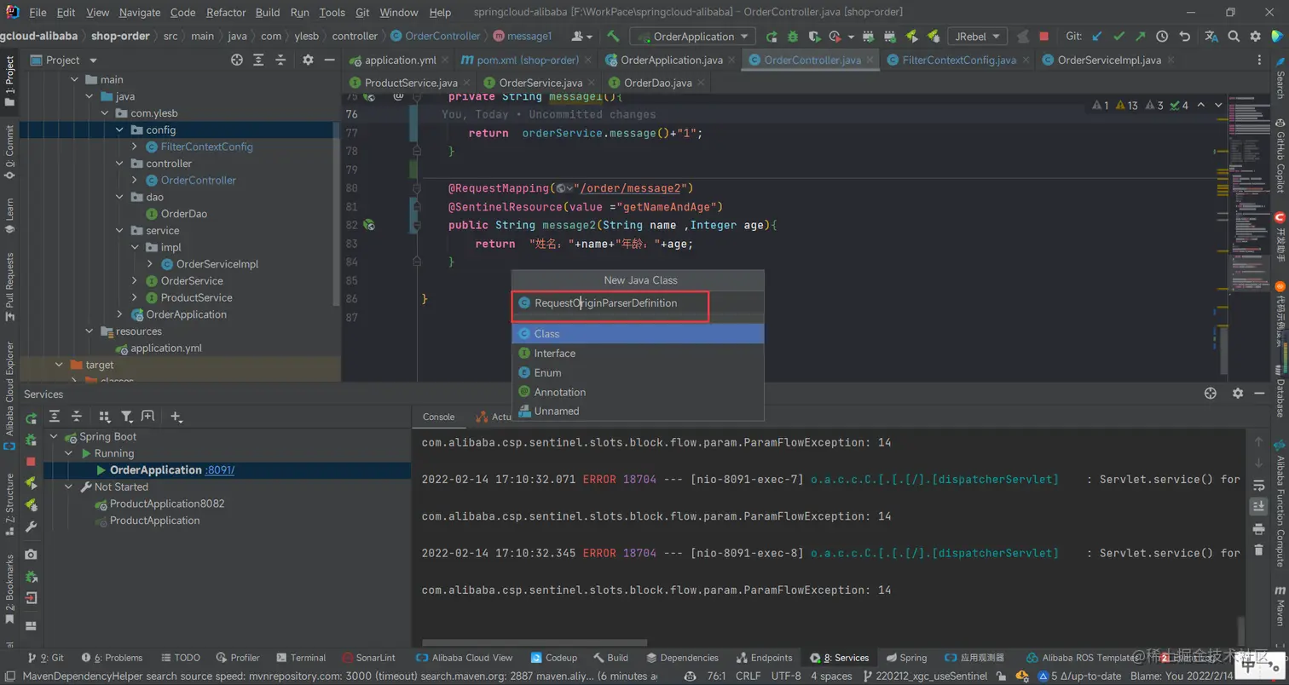Image resolution: width=1289 pixels, height=685 pixels.
Task: Open Git history clock icon
Action: 1162,37
